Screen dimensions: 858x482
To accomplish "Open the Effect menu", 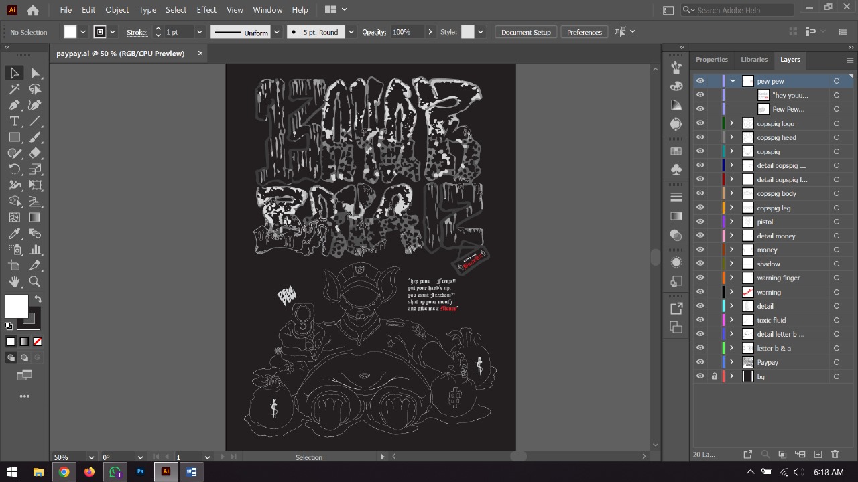I will point(206,10).
